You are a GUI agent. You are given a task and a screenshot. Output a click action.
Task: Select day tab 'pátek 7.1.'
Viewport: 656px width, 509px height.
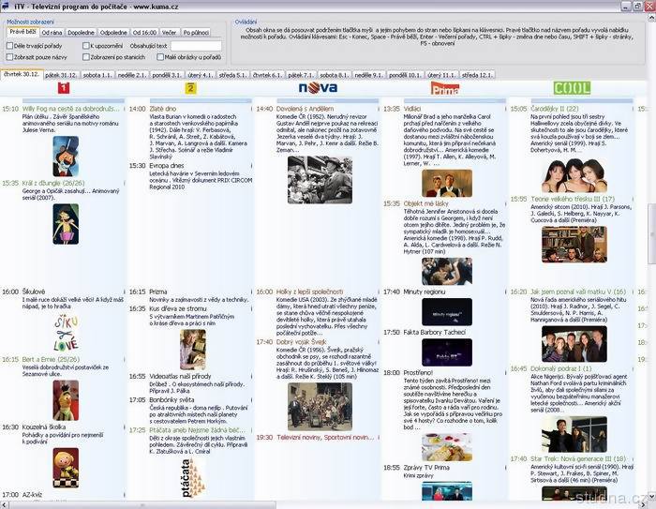tap(301, 75)
